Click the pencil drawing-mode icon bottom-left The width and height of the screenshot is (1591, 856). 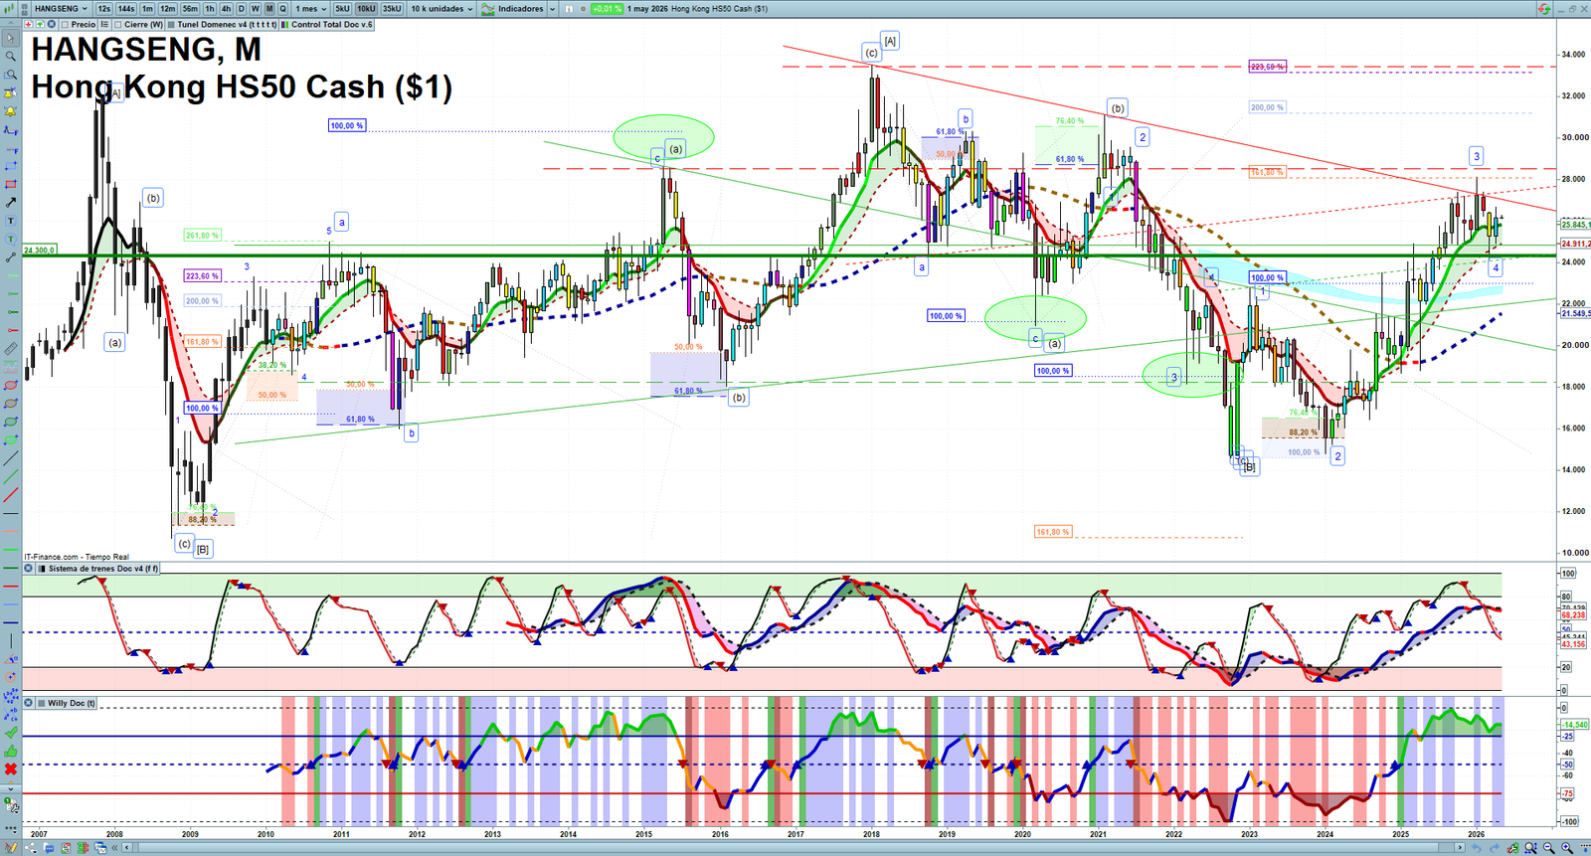(11, 848)
